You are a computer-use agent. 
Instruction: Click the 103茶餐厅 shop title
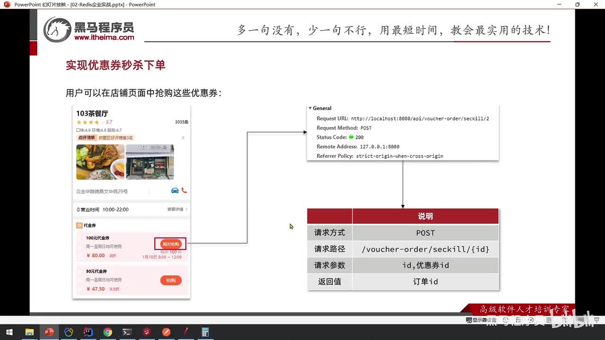tap(92, 113)
